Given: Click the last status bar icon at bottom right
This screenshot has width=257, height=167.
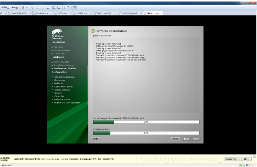Looking at the screenshot, I should click(252, 165).
